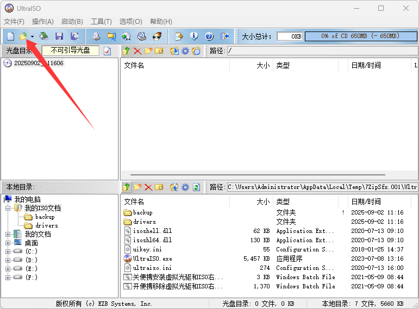Open the 操作(A) menu
419x309 pixels.
pyautogui.click(x=43, y=22)
